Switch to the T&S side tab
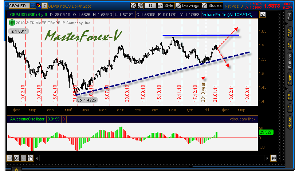 point(290,32)
